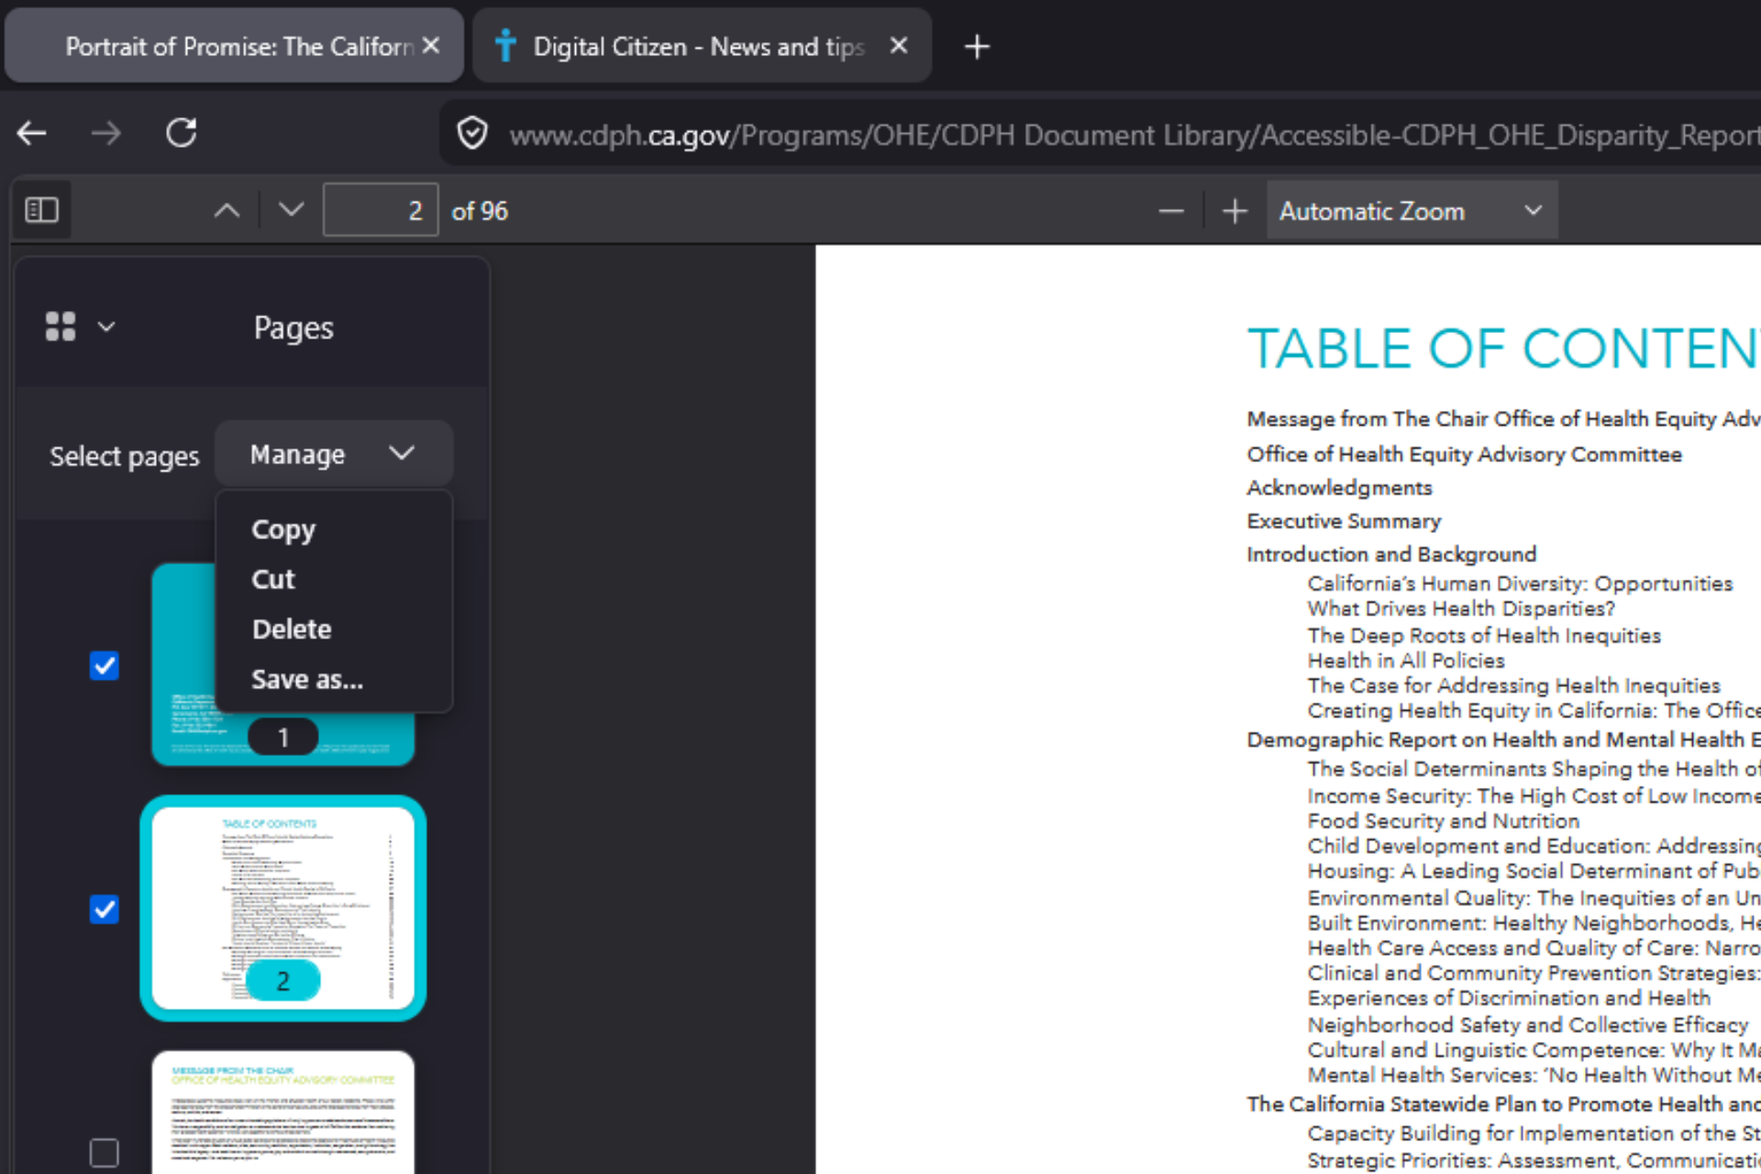The image size is (1761, 1174).
Task: Open The Deep Roots of Health Inequities link
Action: point(1484,636)
